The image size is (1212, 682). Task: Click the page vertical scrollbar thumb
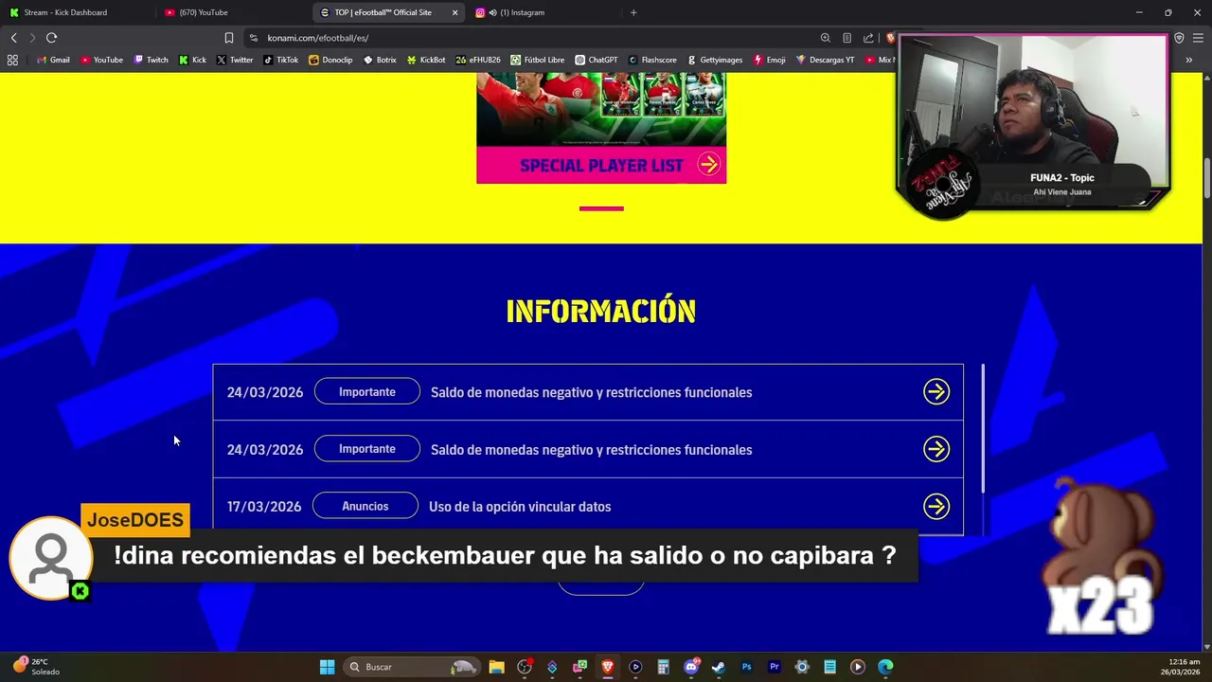point(1207,180)
